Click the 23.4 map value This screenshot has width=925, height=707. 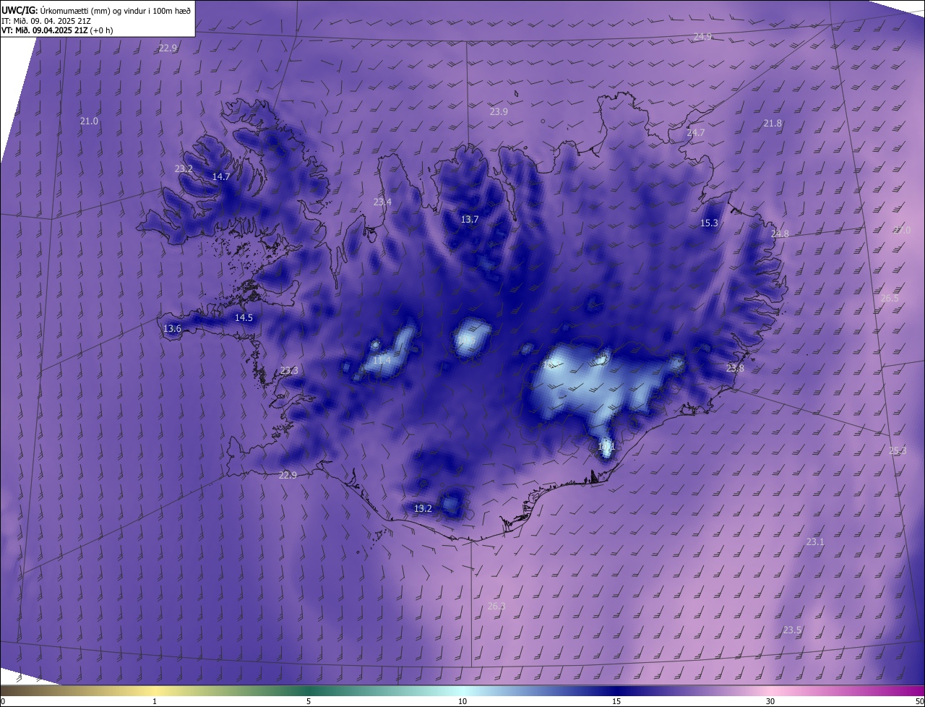point(382,202)
